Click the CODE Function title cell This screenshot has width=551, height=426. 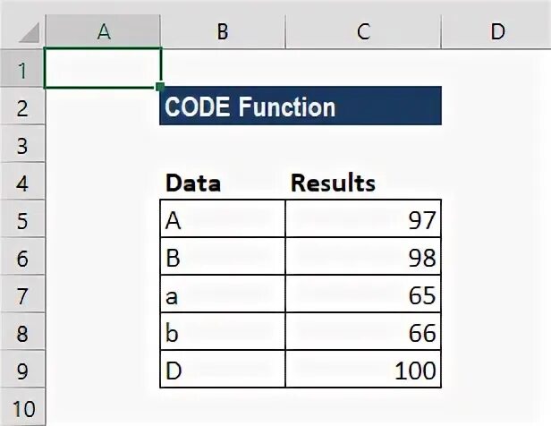(301, 106)
